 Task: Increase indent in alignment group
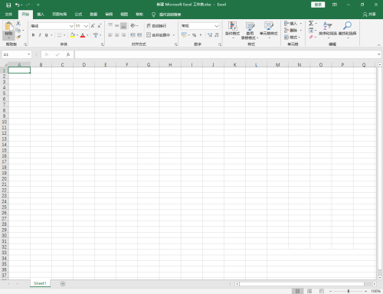[x=139, y=35]
